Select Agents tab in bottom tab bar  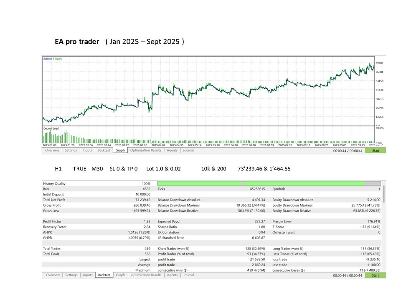(172, 275)
